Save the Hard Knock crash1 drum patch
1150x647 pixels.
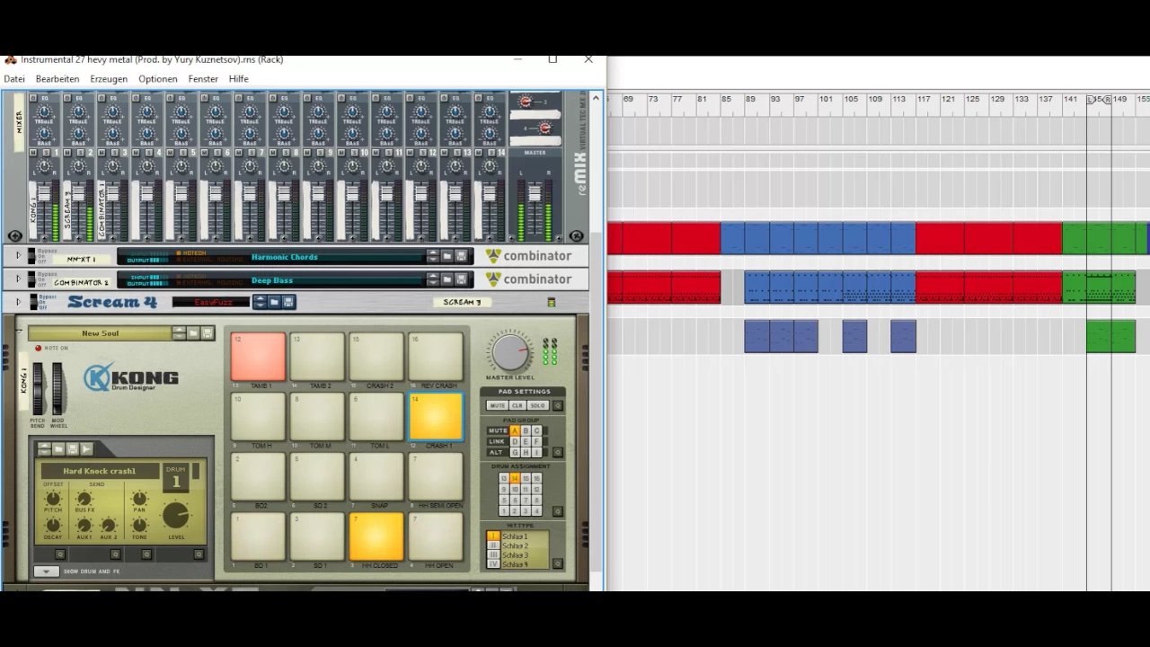(x=73, y=448)
